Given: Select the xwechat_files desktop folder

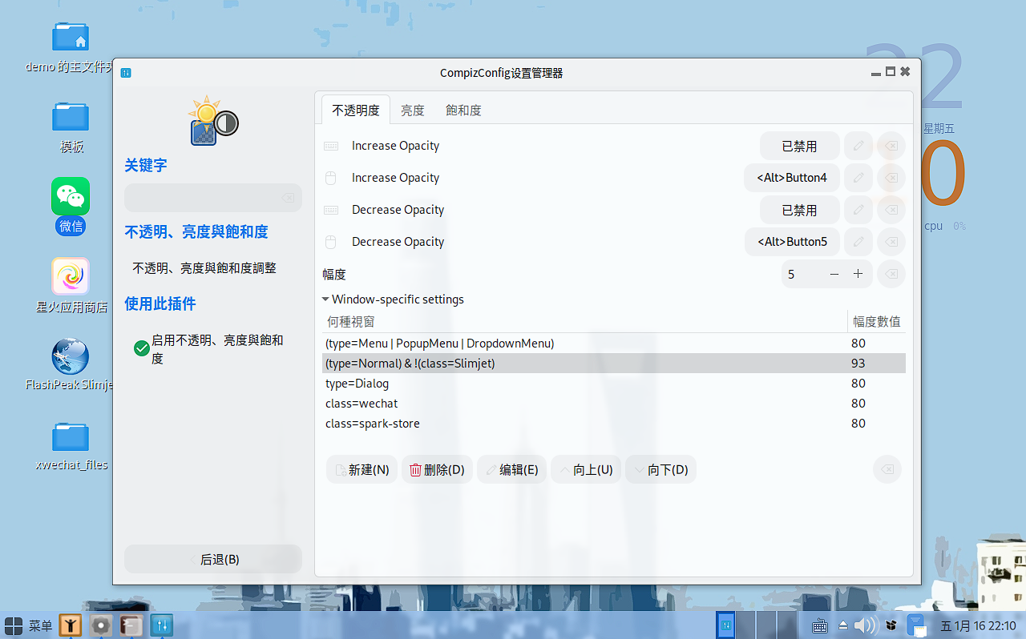Looking at the screenshot, I should 71,445.
